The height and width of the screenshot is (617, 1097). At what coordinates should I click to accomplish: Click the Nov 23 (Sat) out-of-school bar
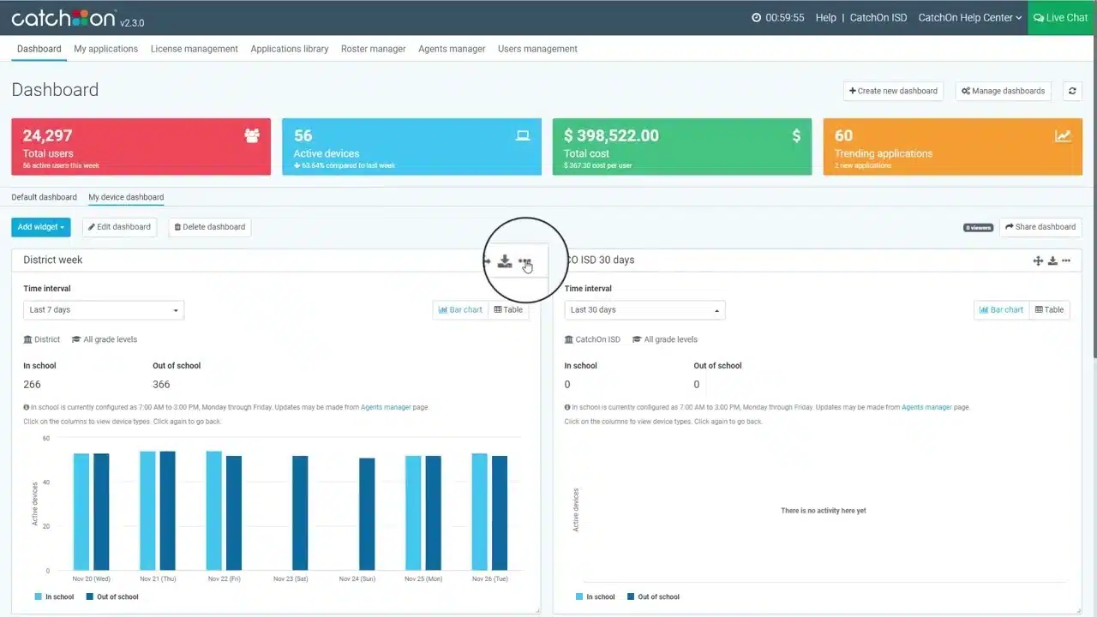tap(300, 512)
